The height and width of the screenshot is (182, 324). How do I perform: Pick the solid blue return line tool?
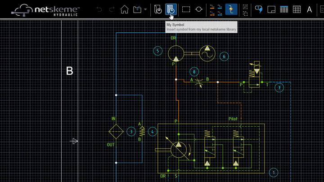220,7
